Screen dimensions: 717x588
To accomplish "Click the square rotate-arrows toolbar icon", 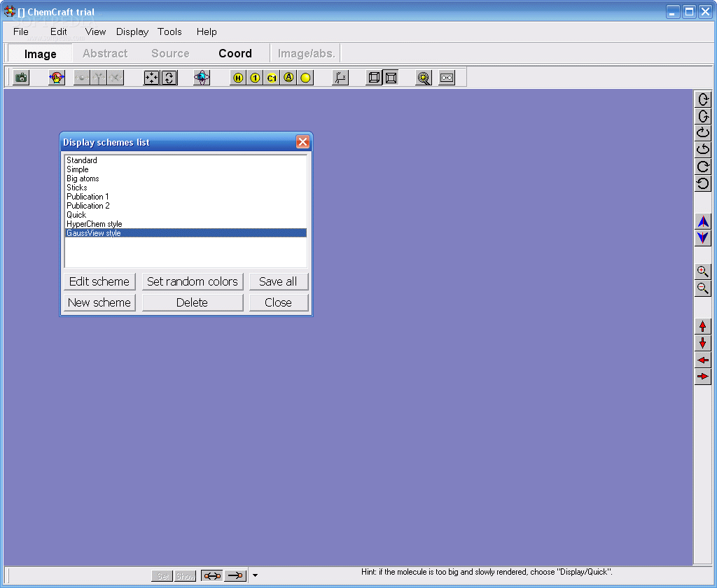I will [169, 78].
